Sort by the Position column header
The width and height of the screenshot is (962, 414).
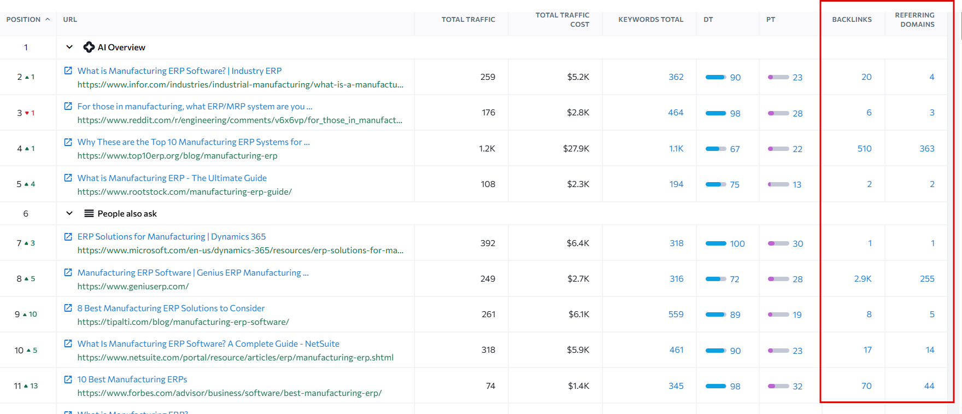pos(24,20)
